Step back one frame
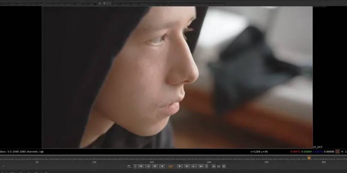Viewport: 347px width, 173px height. coord(155,166)
